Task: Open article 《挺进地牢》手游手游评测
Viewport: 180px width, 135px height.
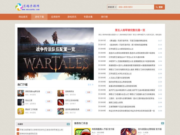Action: (128, 45)
